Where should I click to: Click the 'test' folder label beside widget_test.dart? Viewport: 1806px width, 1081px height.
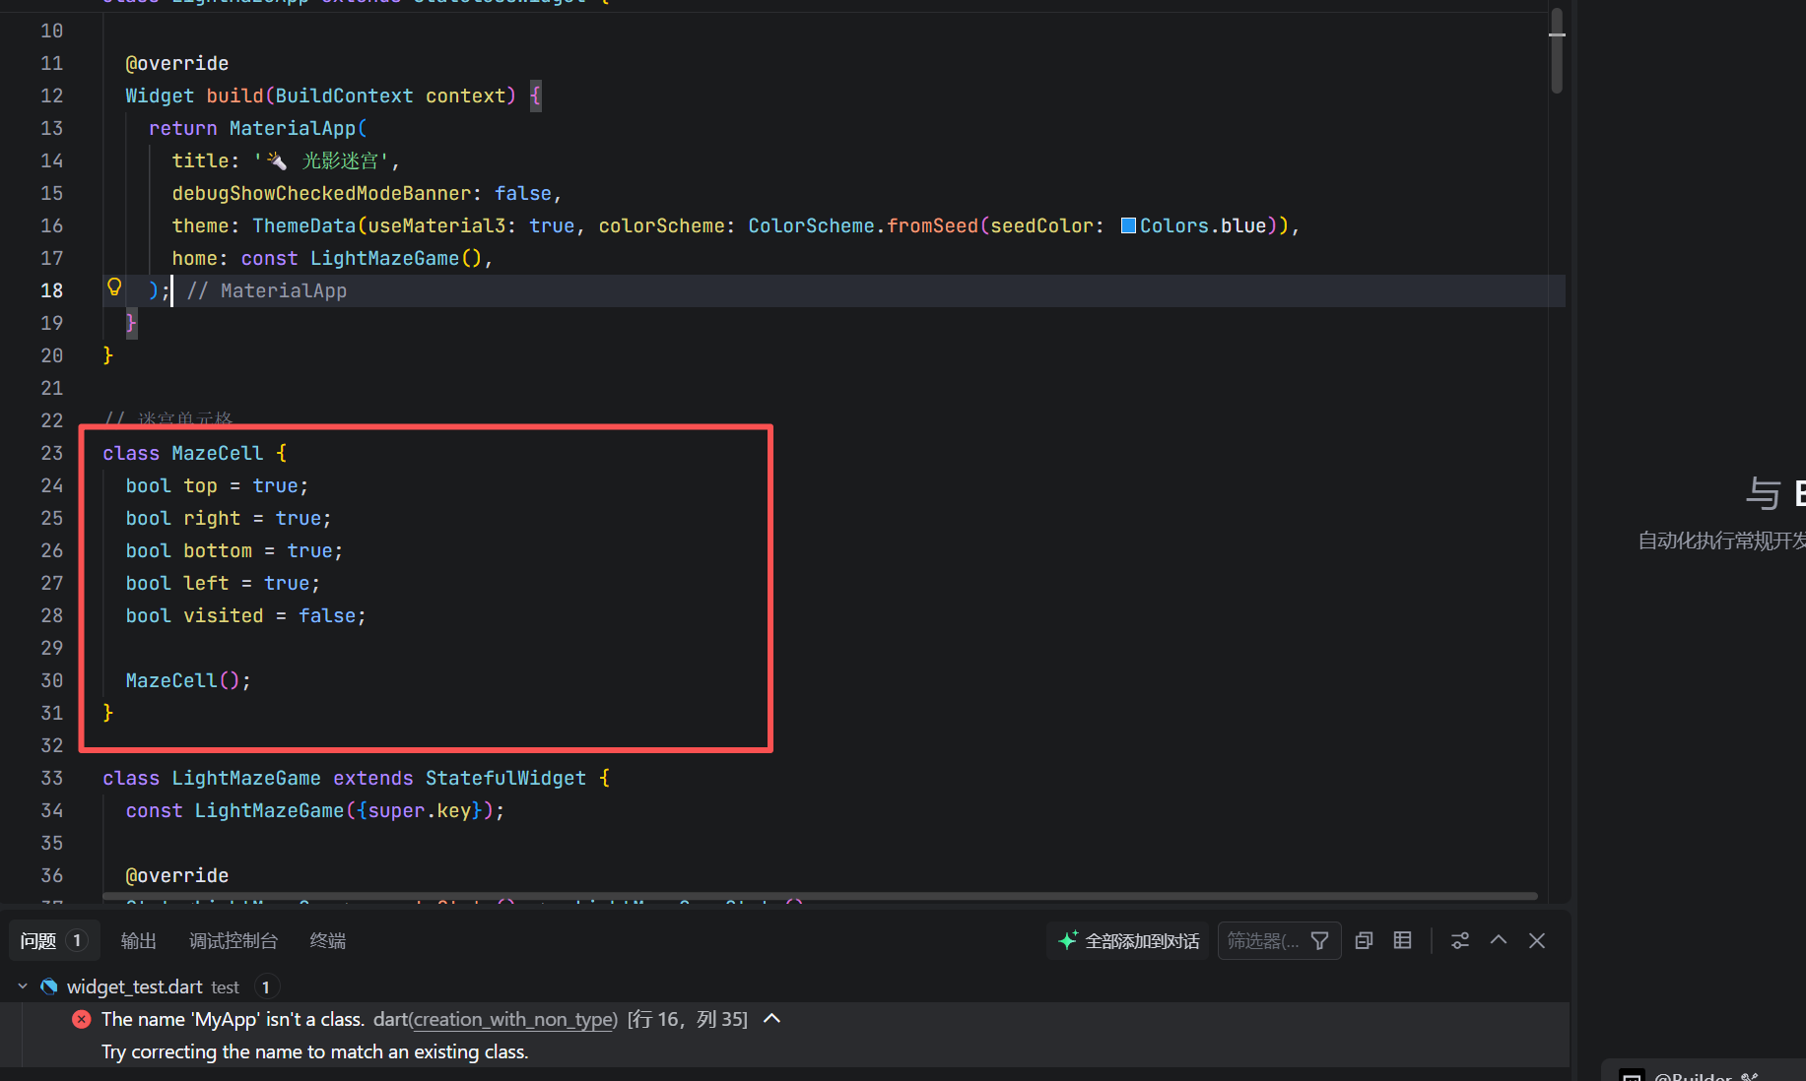point(225,987)
